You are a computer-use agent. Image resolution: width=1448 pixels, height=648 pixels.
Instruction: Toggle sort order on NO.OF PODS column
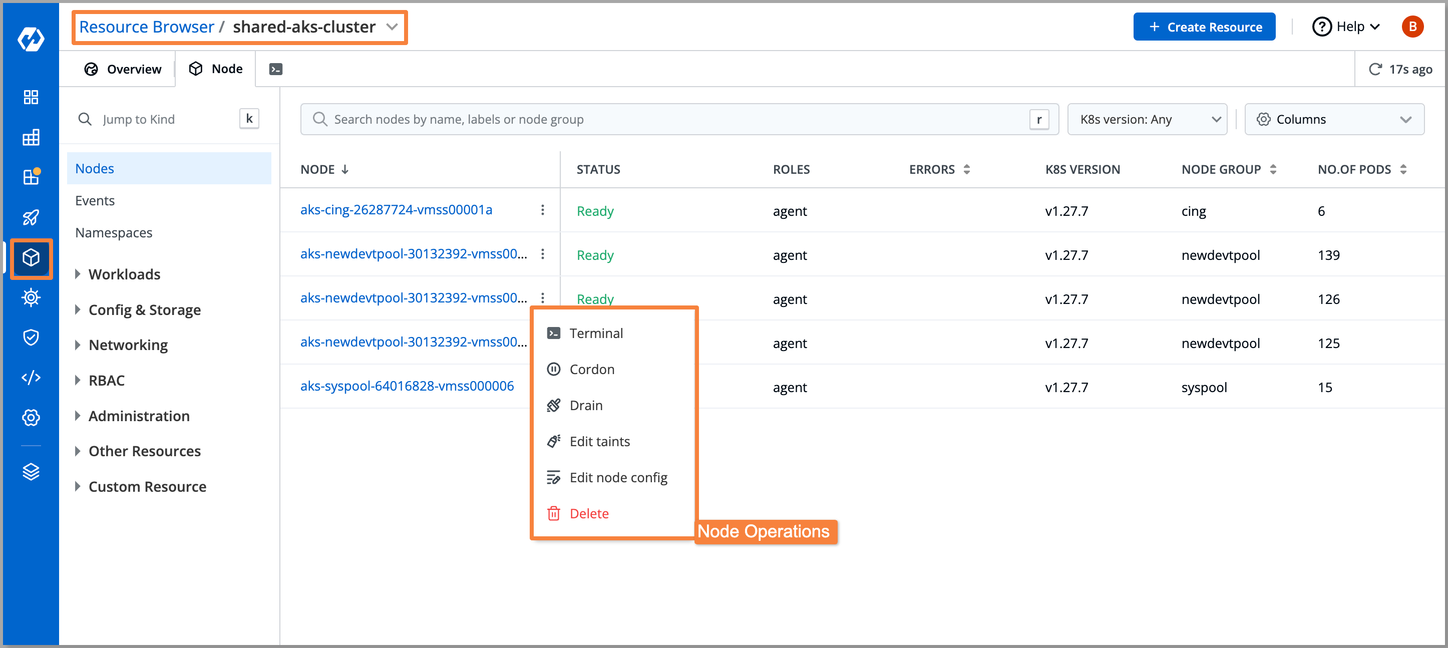pos(1404,169)
